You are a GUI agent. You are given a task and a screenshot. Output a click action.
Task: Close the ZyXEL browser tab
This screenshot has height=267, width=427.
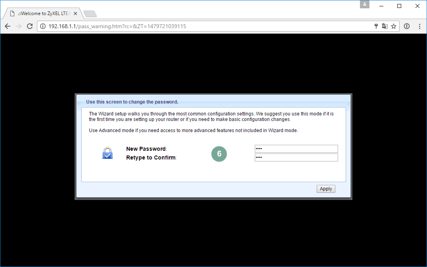click(75, 13)
